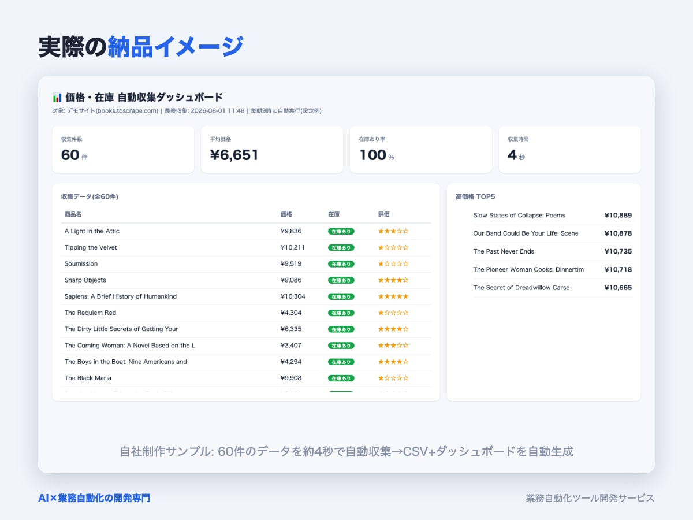The width and height of the screenshot is (693, 520).
Task: Click star rating for A Light in the Attic
Action: [x=393, y=231]
